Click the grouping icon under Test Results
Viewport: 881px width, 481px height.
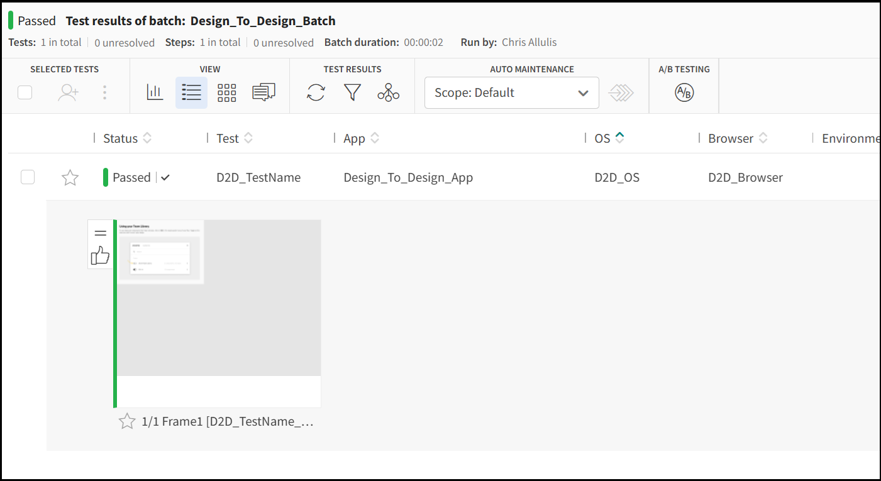(388, 92)
